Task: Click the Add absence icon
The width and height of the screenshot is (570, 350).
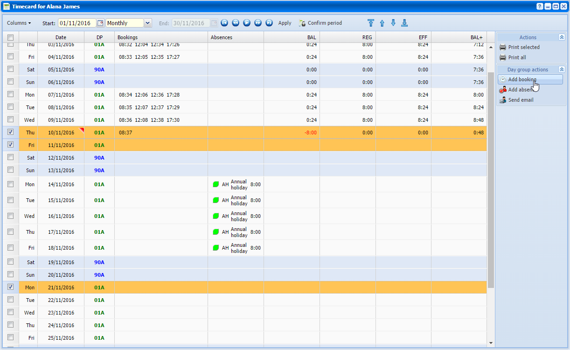Action: point(503,90)
